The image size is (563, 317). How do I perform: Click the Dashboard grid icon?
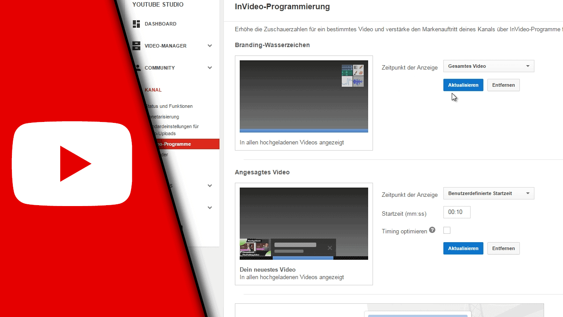pos(136,24)
